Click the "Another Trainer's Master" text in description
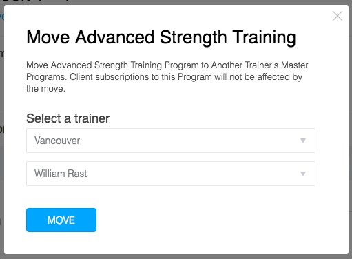The height and width of the screenshot is (259, 352). click(x=260, y=65)
